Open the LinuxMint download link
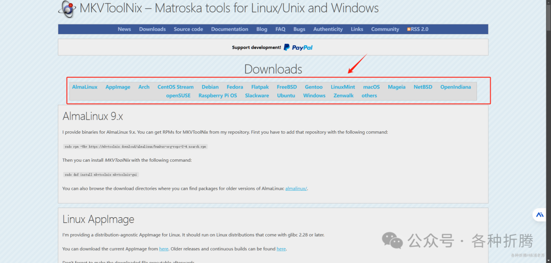Screen dimensions: 551x263 click(343, 87)
